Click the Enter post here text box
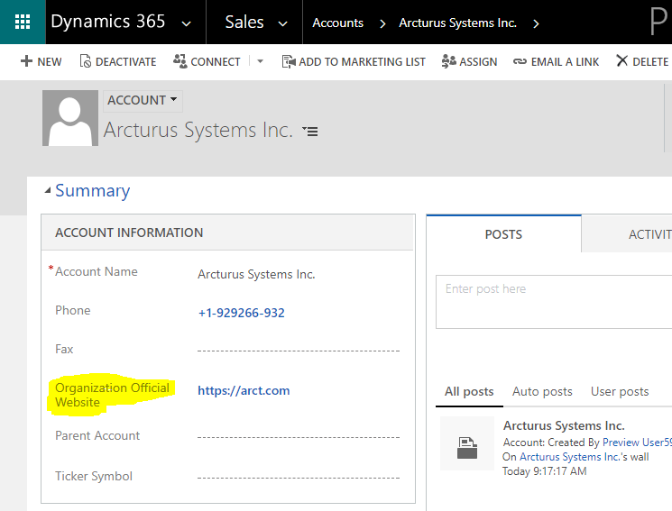The image size is (672, 511). [x=554, y=302]
